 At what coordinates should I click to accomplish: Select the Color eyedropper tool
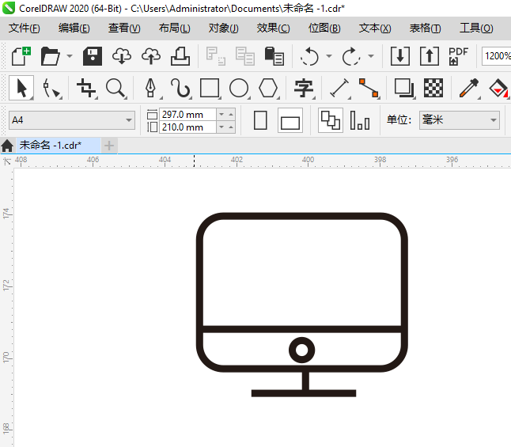tap(469, 88)
